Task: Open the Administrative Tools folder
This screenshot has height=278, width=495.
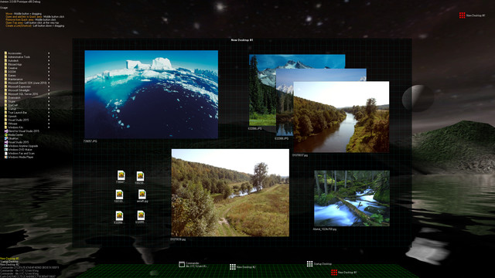Action: point(17,57)
